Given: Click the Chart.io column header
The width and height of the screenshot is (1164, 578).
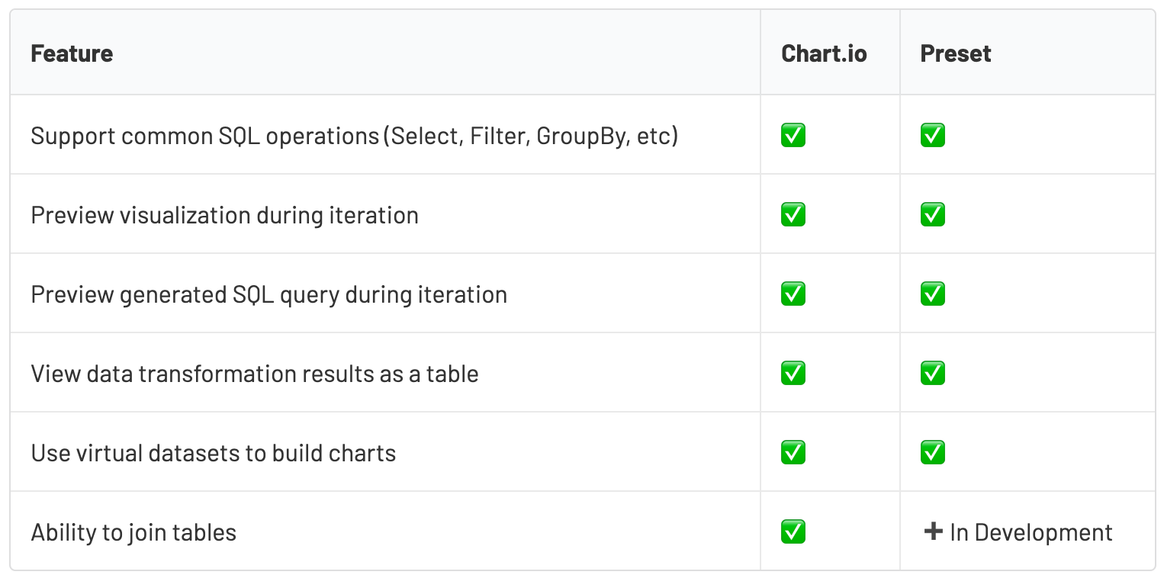Looking at the screenshot, I should pyautogui.click(x=824, y=53).
